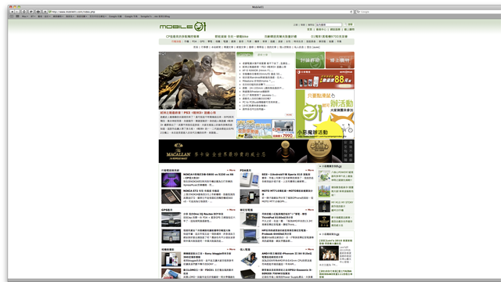Click the MORE button below article list
The width and height of the screenshot is (501, 282).
289,115
